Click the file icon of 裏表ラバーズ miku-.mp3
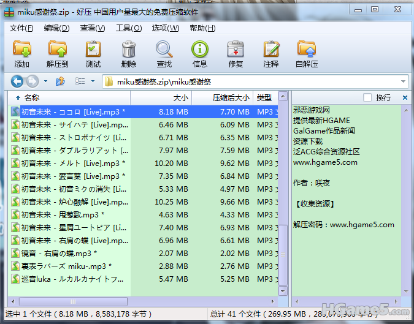 15,266
